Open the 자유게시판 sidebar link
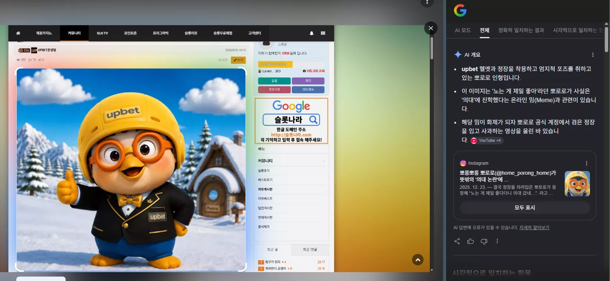This screenshot has width=610, height=281. click(265, 189)
